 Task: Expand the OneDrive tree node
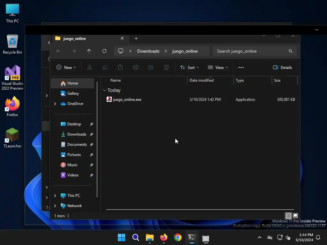[55, 104]
